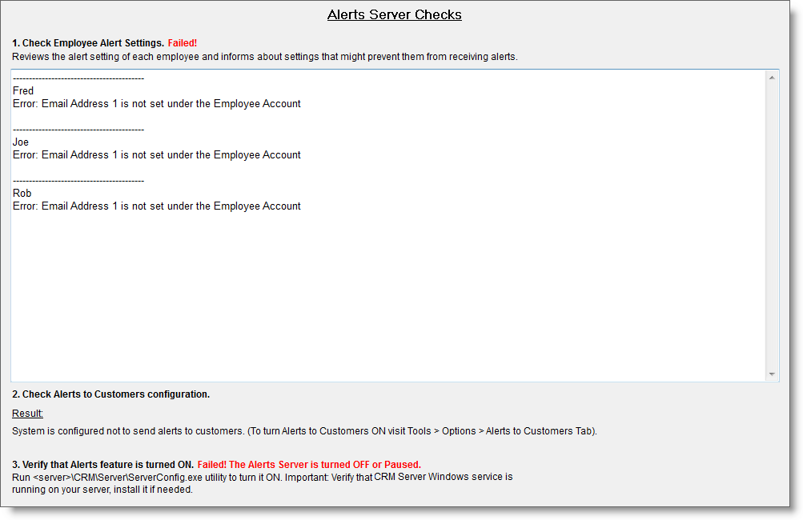
Task: Click the error line under Fred
Action: point(157,104)
